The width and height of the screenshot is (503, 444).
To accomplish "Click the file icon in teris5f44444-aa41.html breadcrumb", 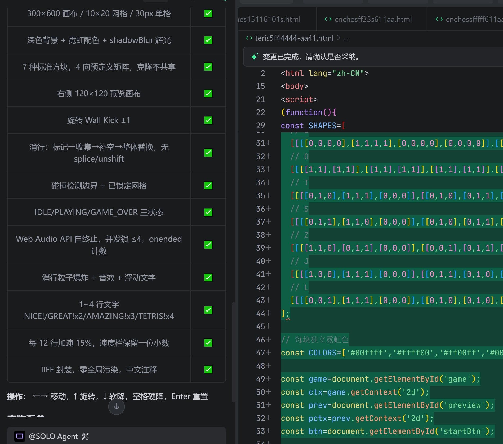I will tap(249, 38).
